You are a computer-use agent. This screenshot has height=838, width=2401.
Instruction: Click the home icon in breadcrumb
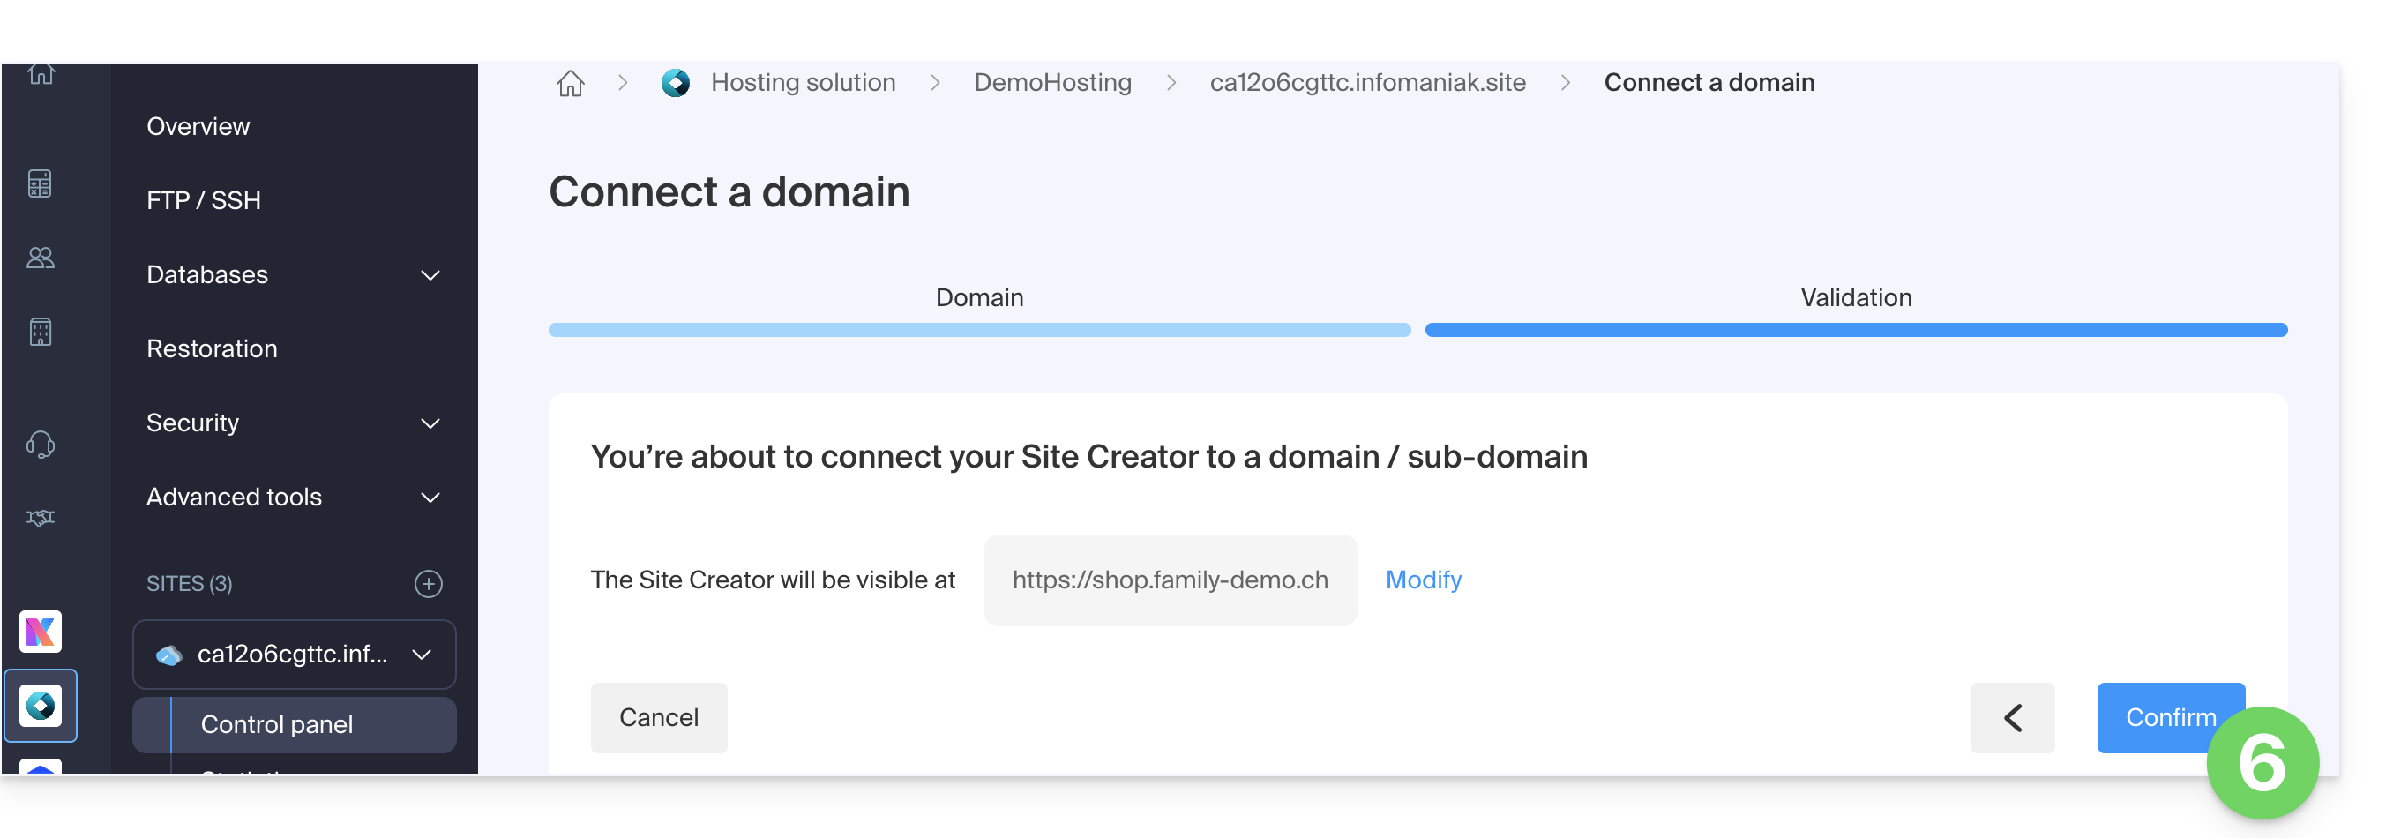571,83
